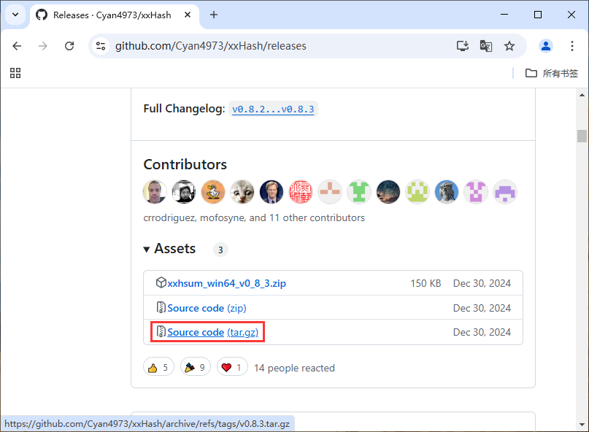This screenshot has width=589, height=432.
Task: Open a new tab with plus button
Action: point(214,15)
